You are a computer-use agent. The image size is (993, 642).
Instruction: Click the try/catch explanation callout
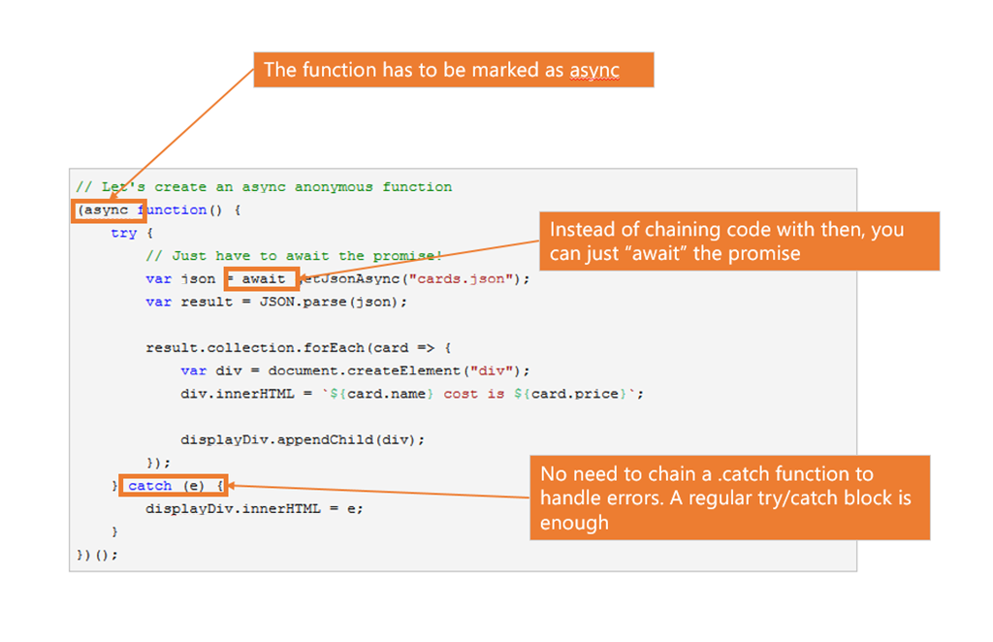(729, 498)
